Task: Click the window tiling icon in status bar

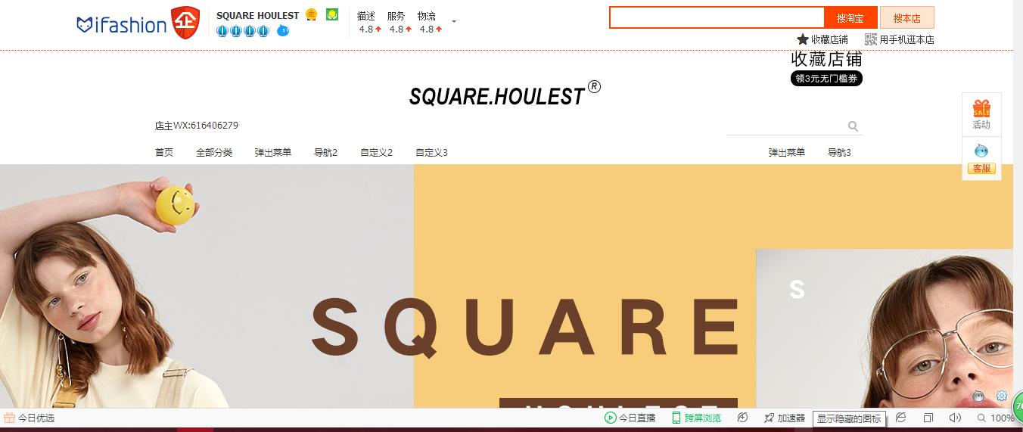Action: (x=928, y=418)
